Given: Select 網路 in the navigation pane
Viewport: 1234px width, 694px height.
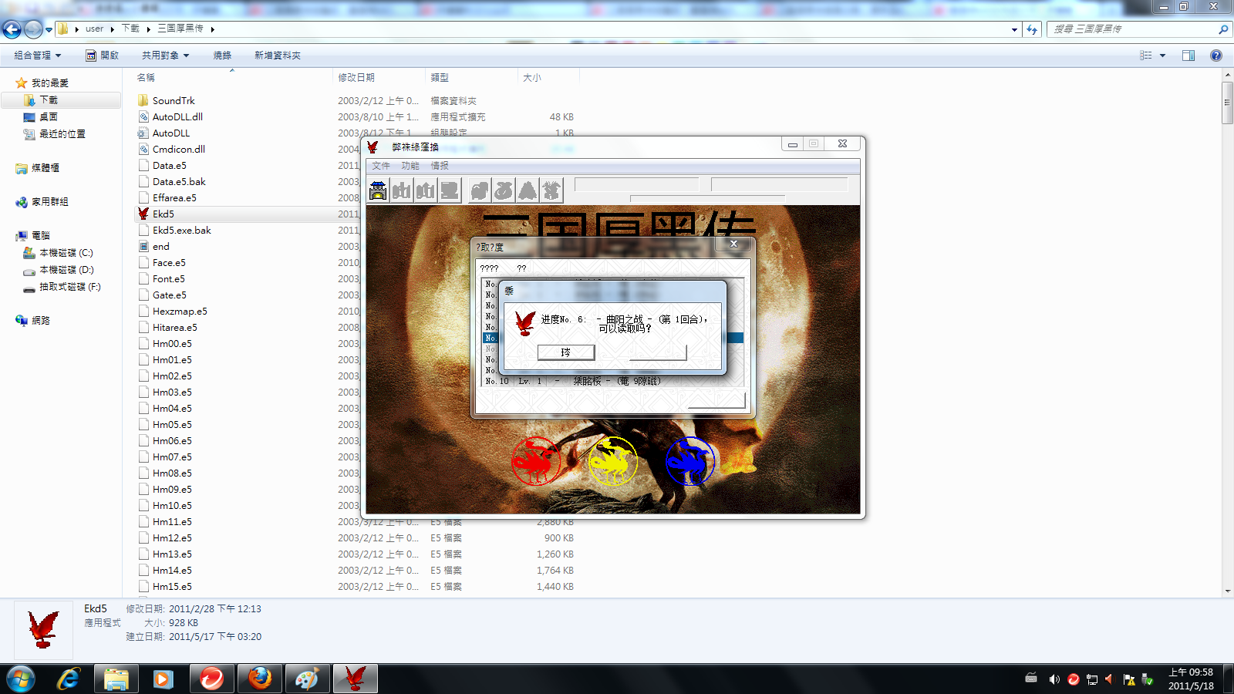Looking at the screenshot, I should [x=41, y=321].
